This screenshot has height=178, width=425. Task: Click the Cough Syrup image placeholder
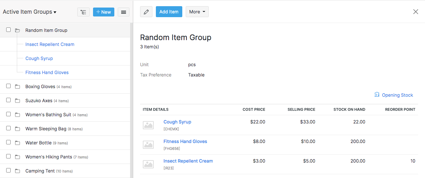click(148, 125)
